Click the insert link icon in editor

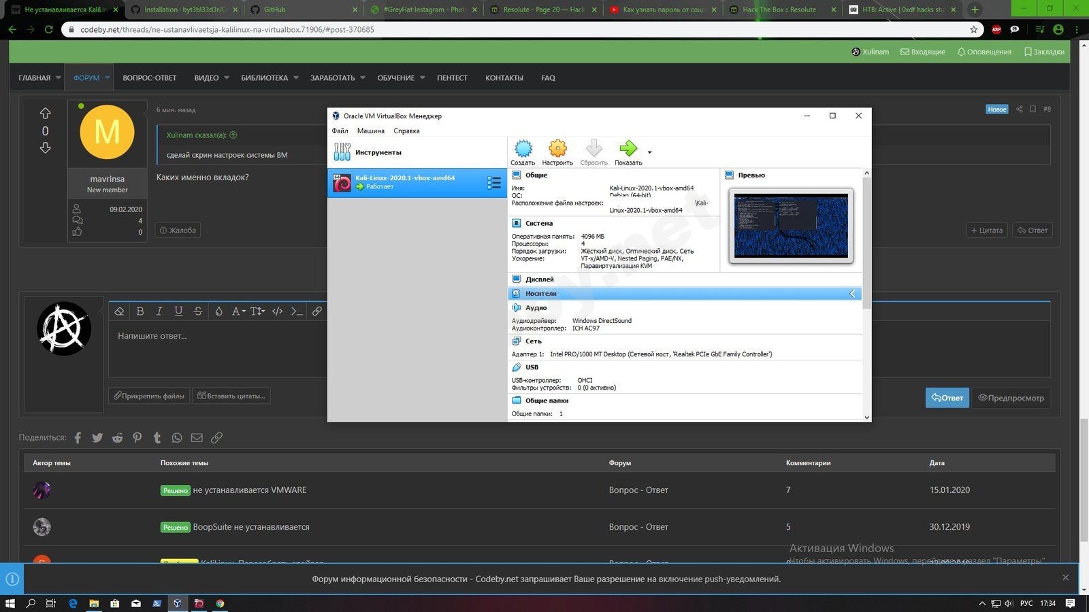tap(316, 311)
